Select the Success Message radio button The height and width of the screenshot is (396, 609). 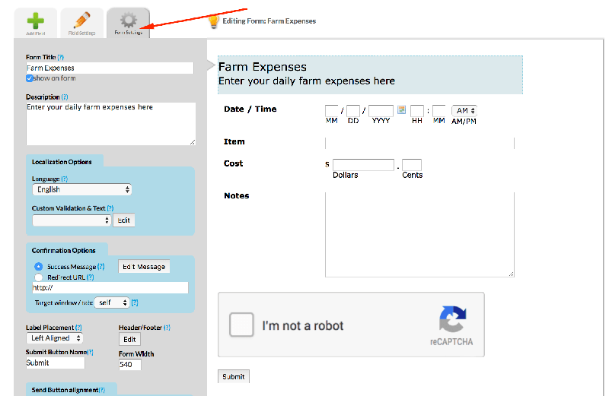[x=39, y=267]
